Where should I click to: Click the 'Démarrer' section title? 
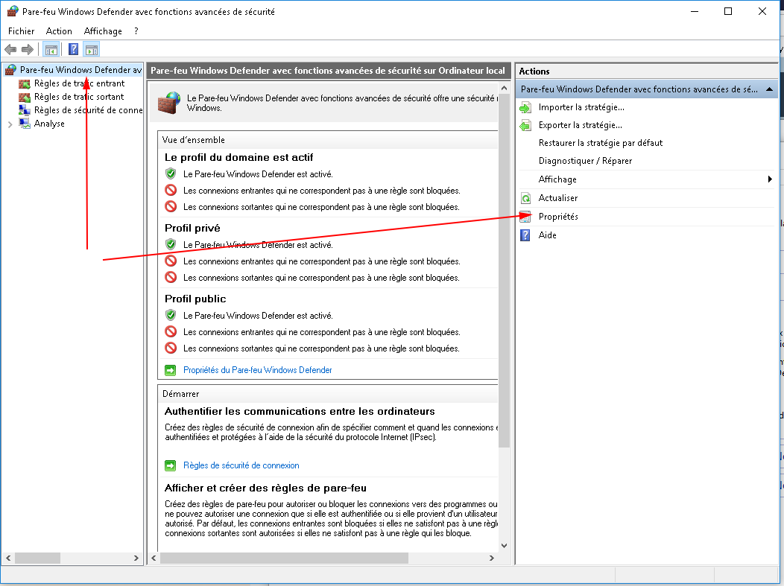tap(181, 394)
